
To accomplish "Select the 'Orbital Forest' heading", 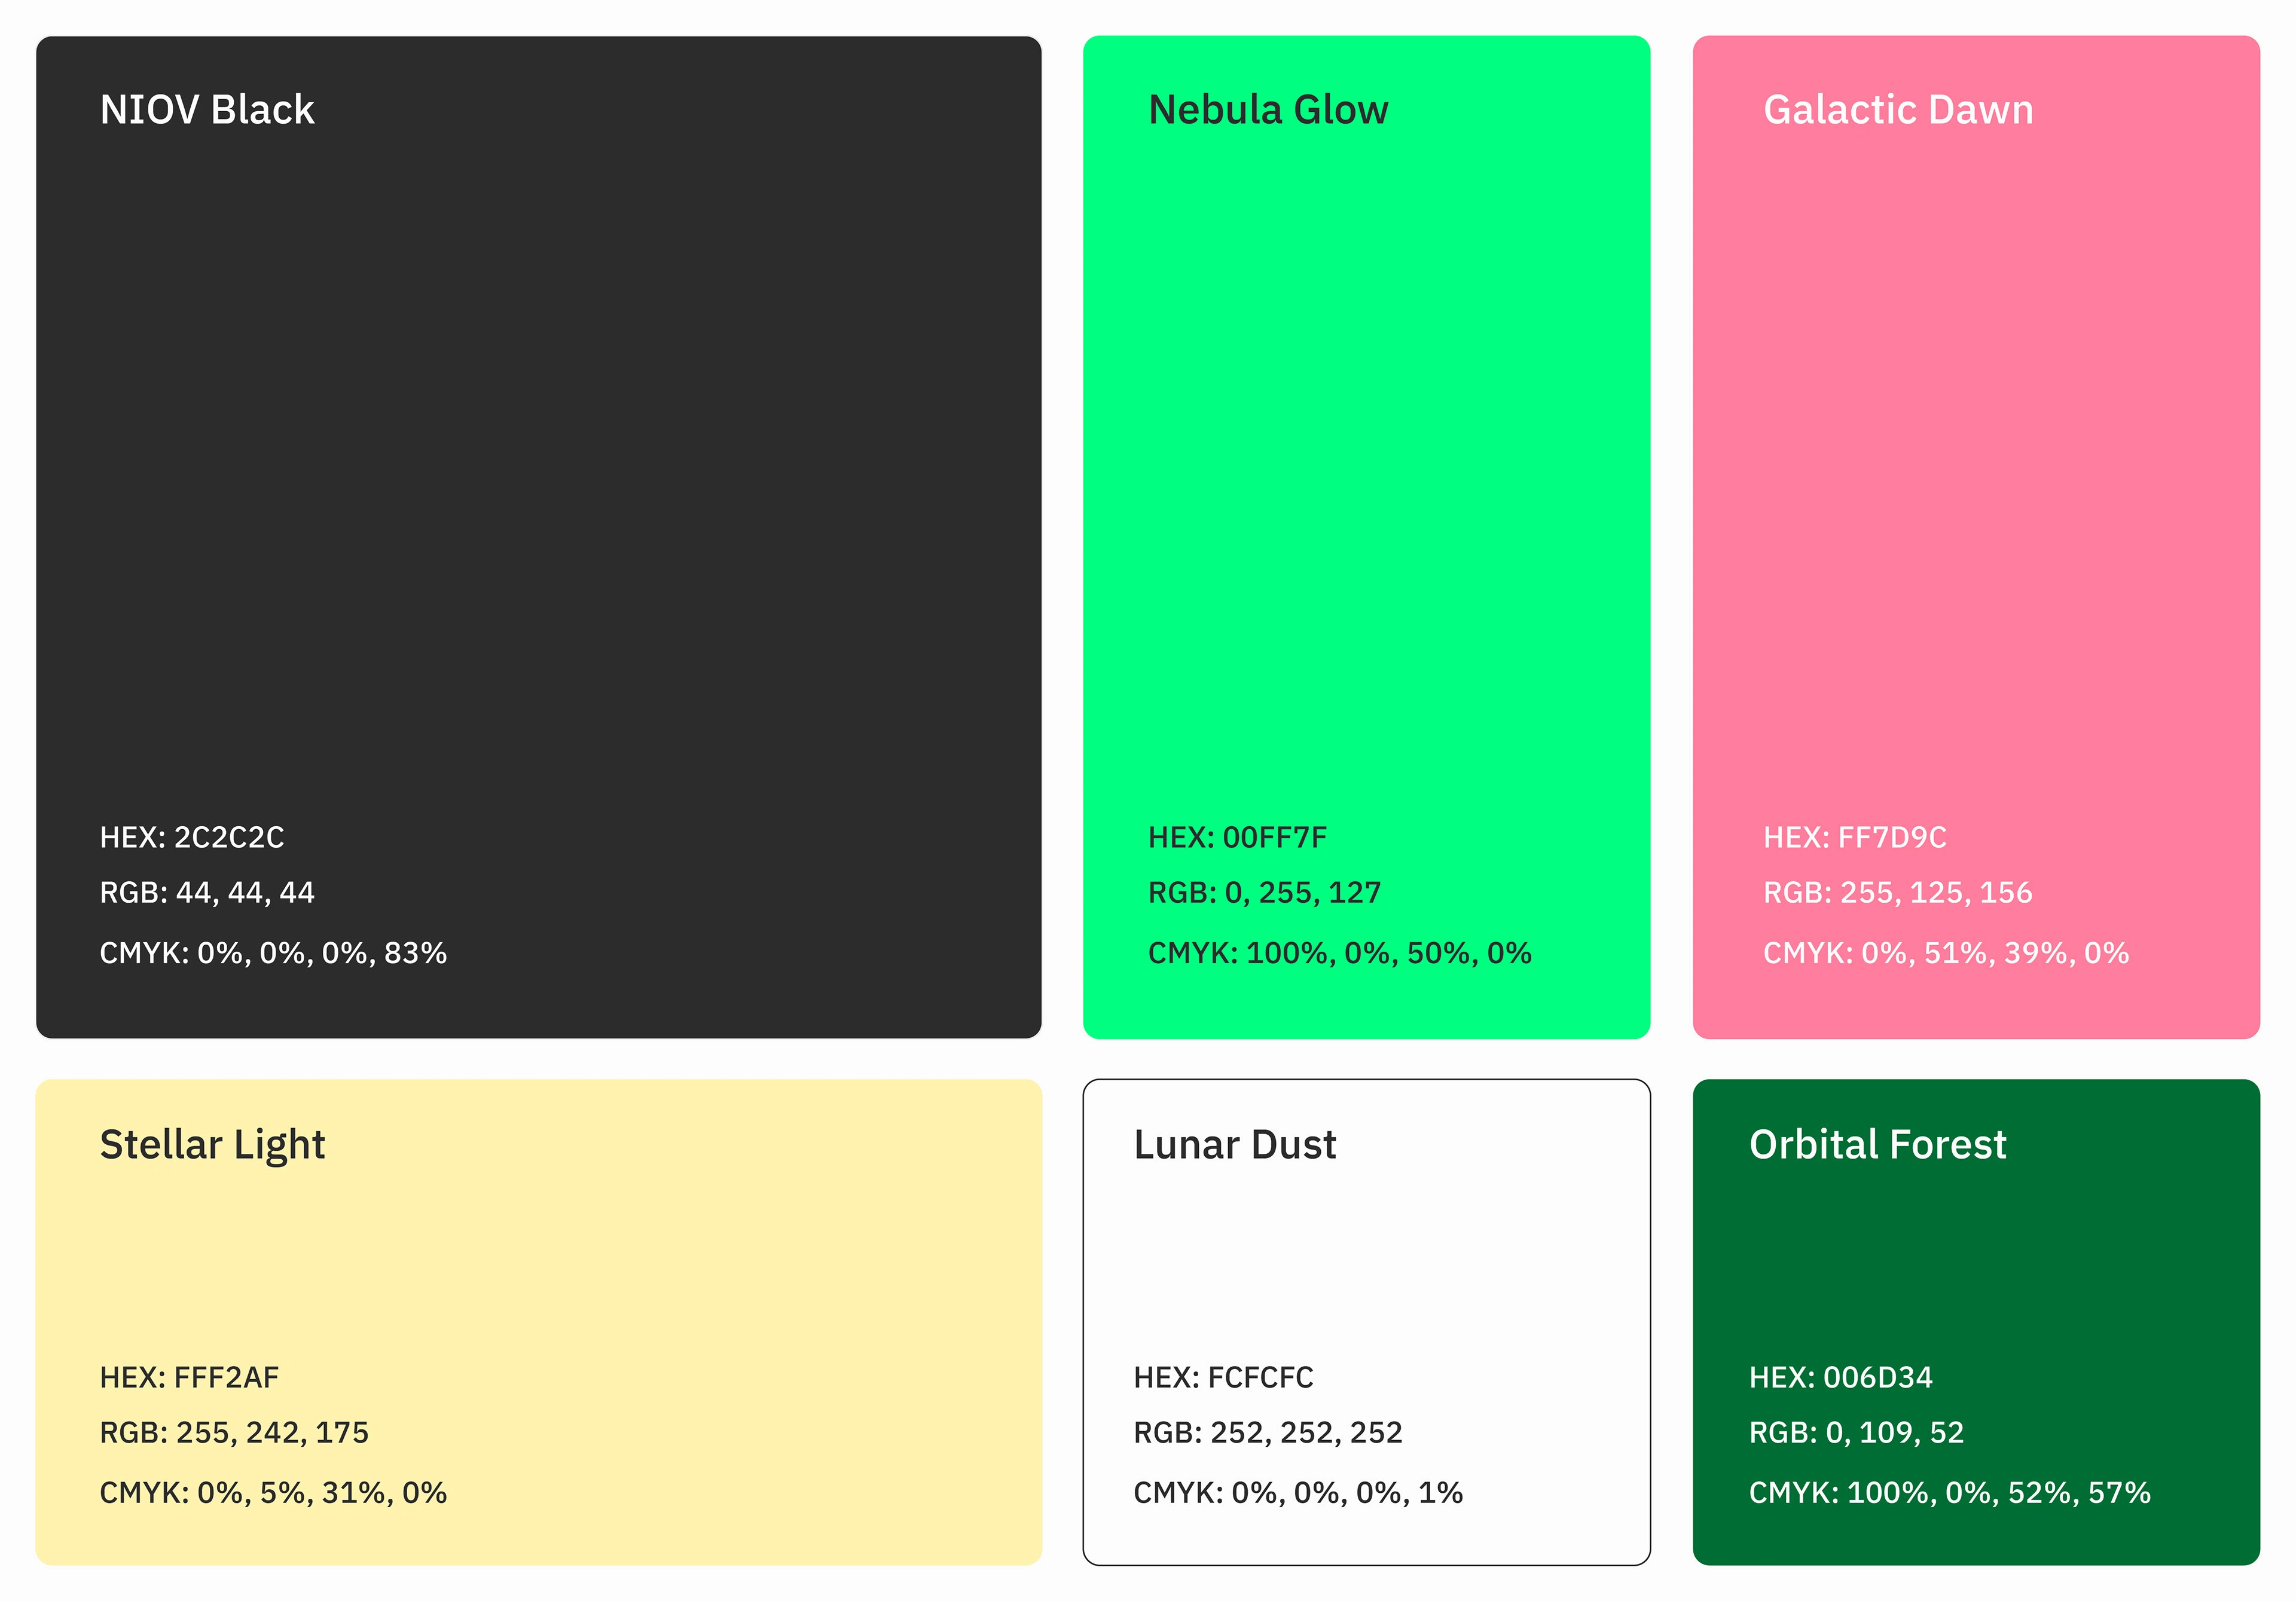I will click(x=1877, y=1145).
